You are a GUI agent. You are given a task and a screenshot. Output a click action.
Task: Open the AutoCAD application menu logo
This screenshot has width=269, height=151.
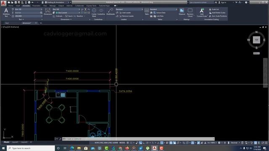pyautogui.click(x=3, y=3)
